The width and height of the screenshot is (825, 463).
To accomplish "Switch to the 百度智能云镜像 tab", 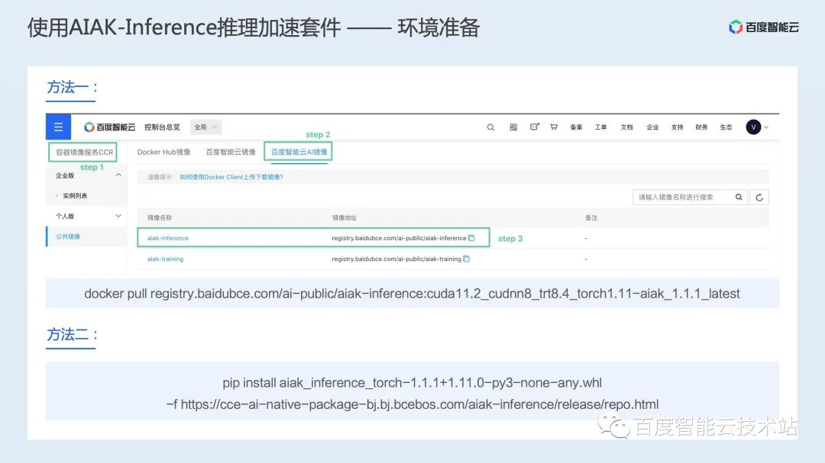I will 231,152.
